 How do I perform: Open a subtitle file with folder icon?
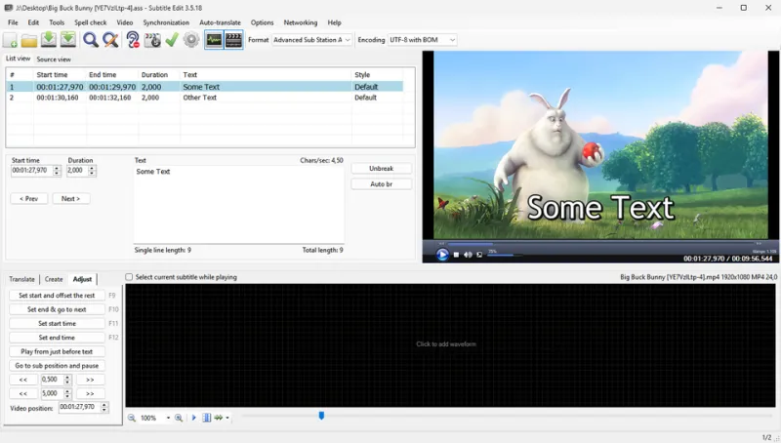click(29, 40)
